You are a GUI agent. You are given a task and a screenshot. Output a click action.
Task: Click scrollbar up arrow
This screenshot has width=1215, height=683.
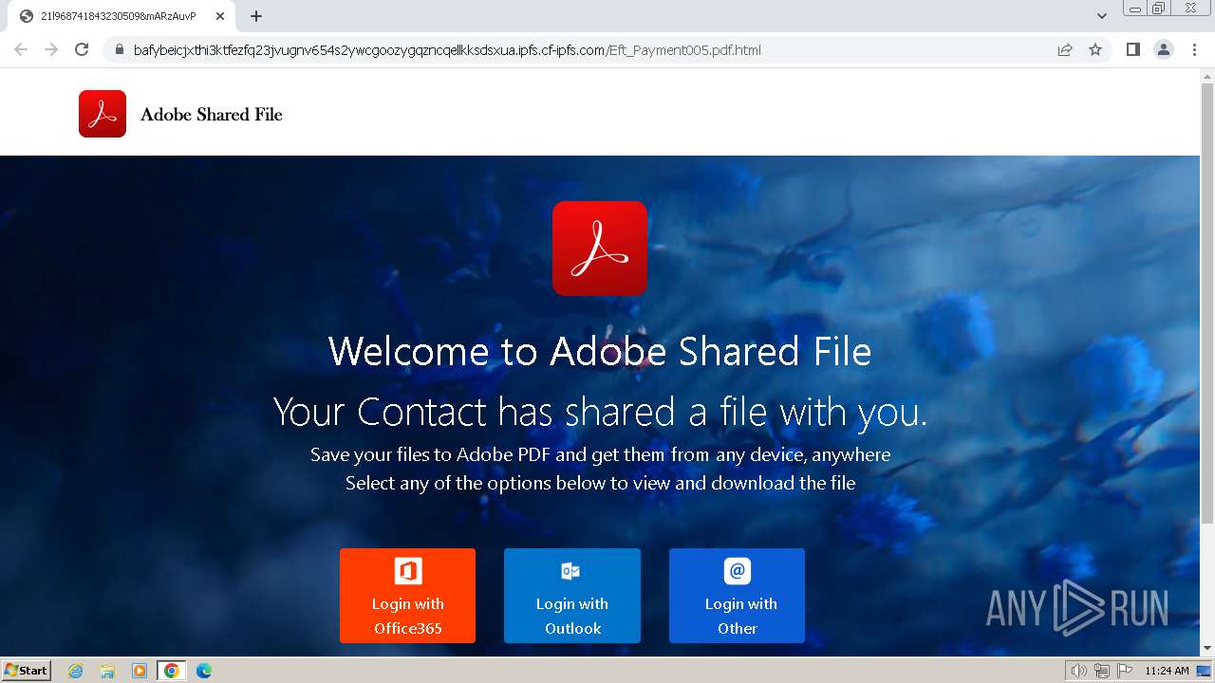click(1207, 75)
